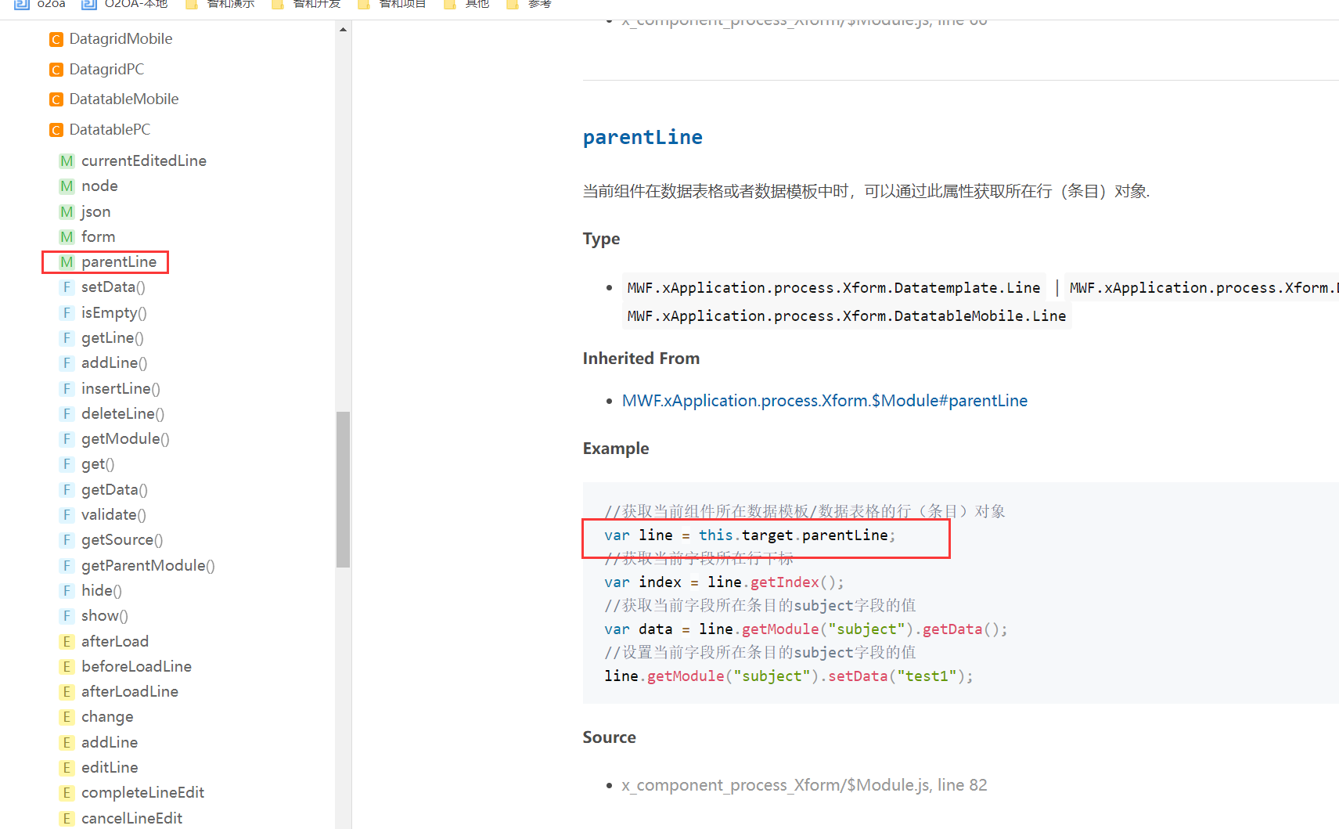Click the code line 'var data = line.getModule("subject").getData();'

point(806,629)
